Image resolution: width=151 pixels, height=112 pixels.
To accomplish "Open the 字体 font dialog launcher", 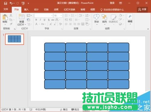I will 62,29.
